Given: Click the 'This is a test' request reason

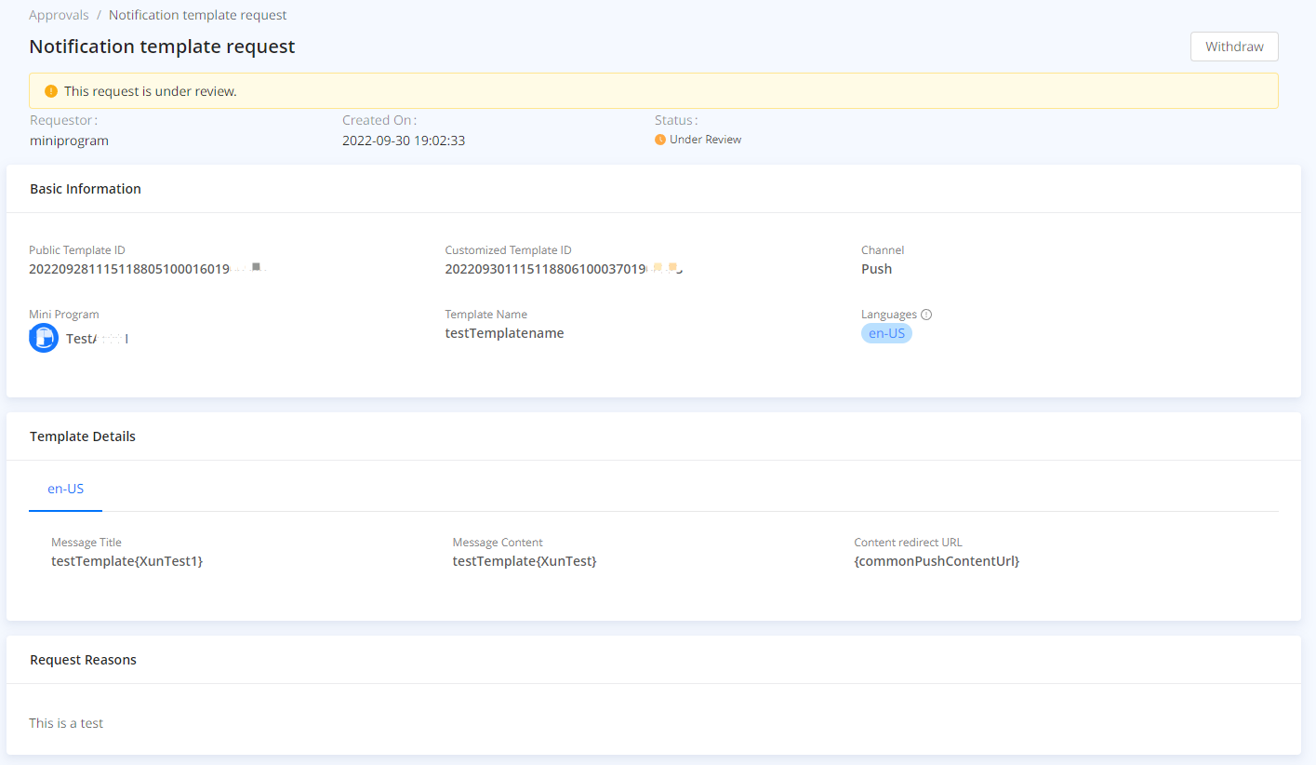Looking at the screenshot, I should tap(66, 723).
